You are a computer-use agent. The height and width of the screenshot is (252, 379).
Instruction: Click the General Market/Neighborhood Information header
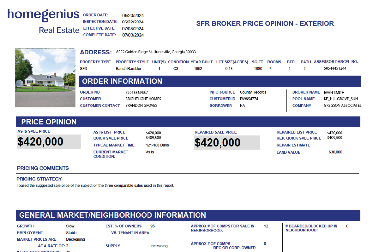(112, 215)
